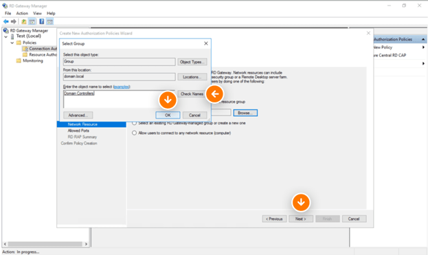
Task: Click the Up one level folder icon
Action: [24, 21]
